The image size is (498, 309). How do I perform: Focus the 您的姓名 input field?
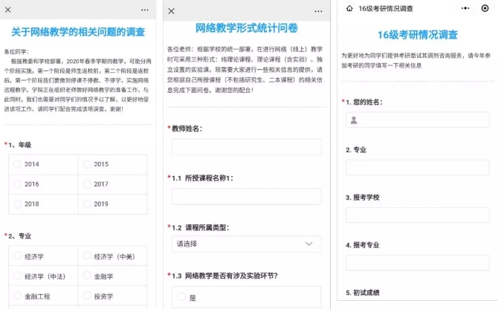point(417,120)
